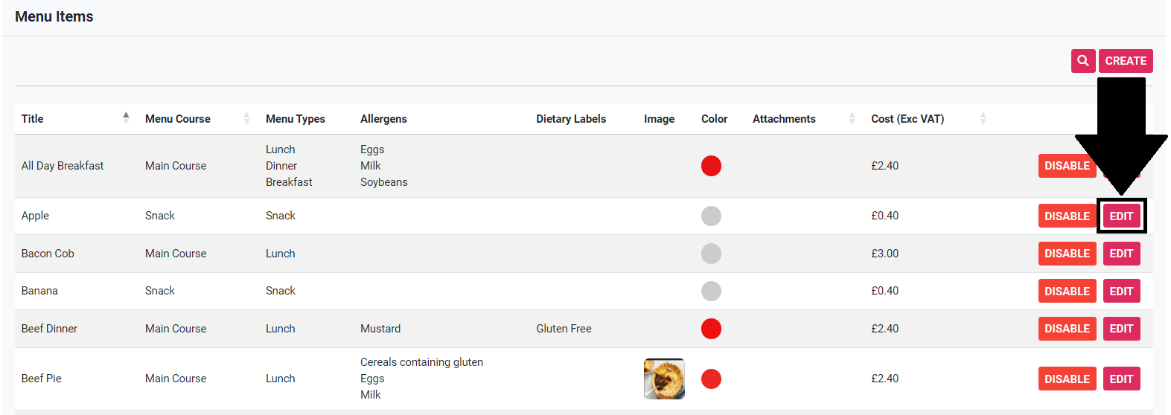Screen dimensions: 1171x415
Task: Edit the Bacon Cob item
Action: click(x=1121, y=254)
